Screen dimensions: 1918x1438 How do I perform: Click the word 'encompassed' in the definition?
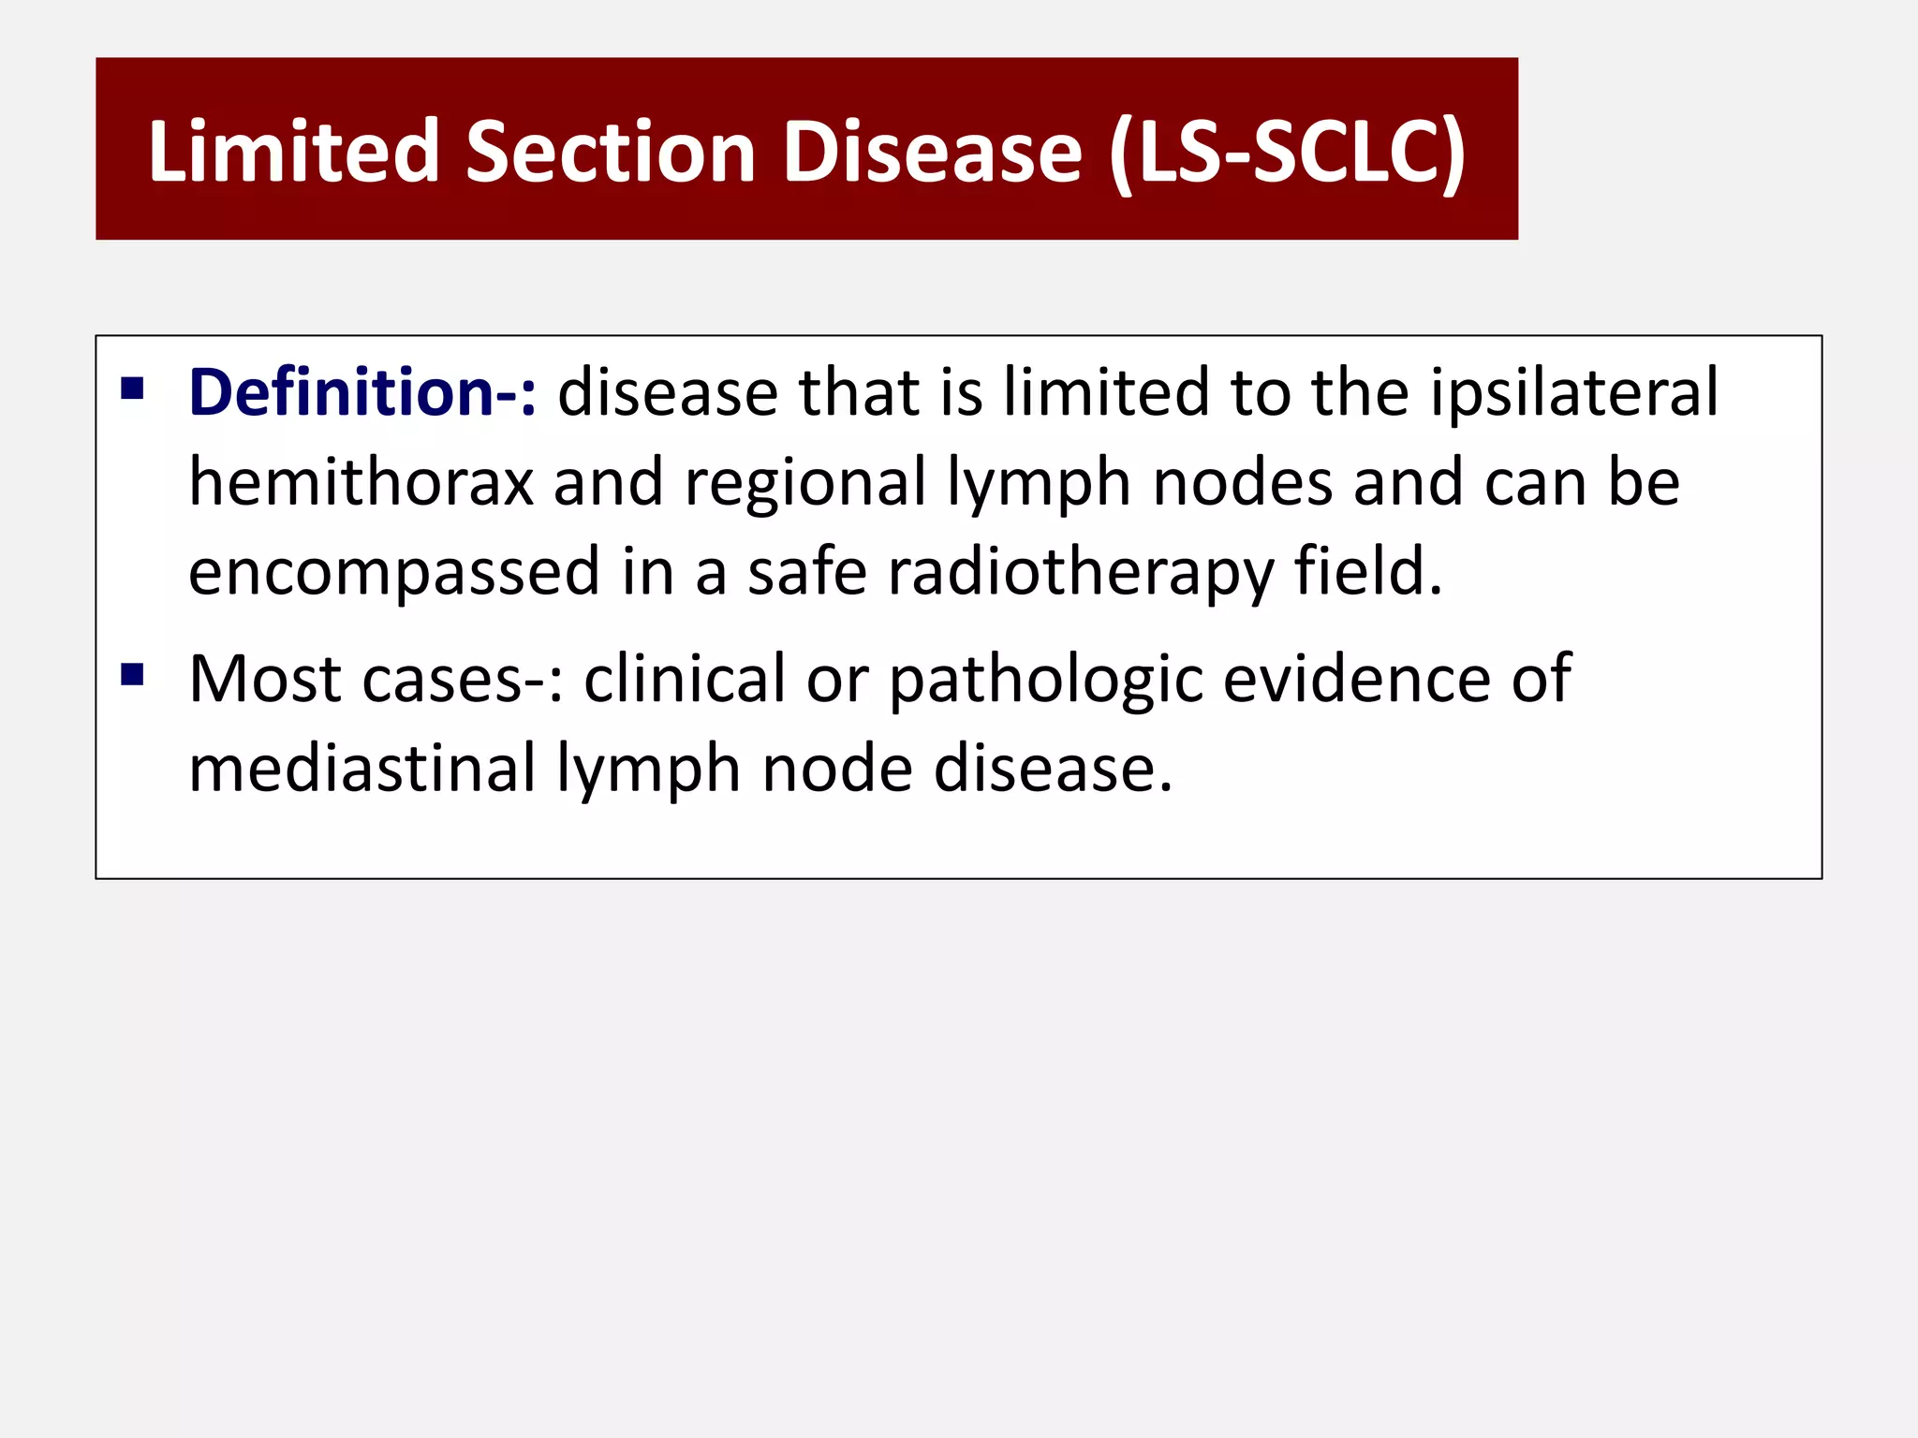coord(393,572)
